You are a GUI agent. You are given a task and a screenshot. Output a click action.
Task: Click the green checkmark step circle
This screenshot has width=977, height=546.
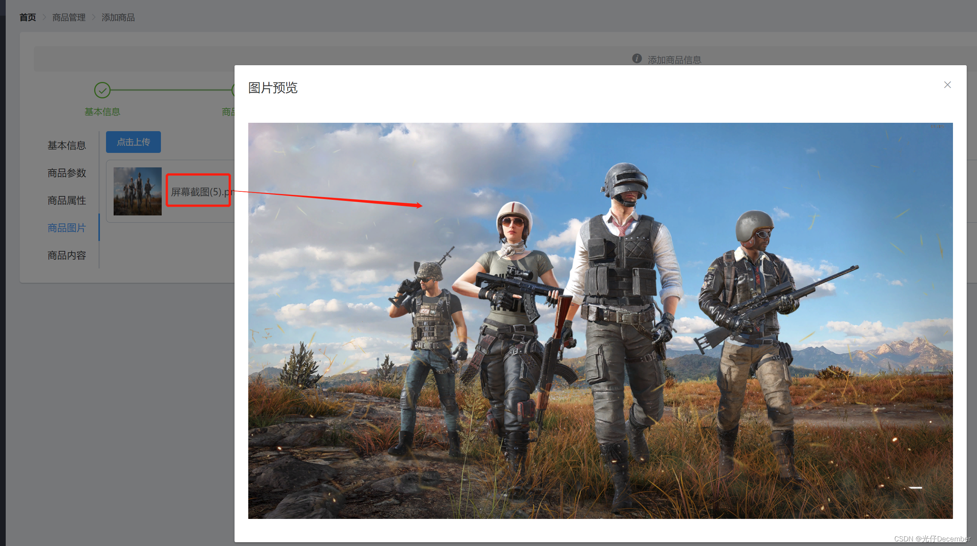pos(102,90)
